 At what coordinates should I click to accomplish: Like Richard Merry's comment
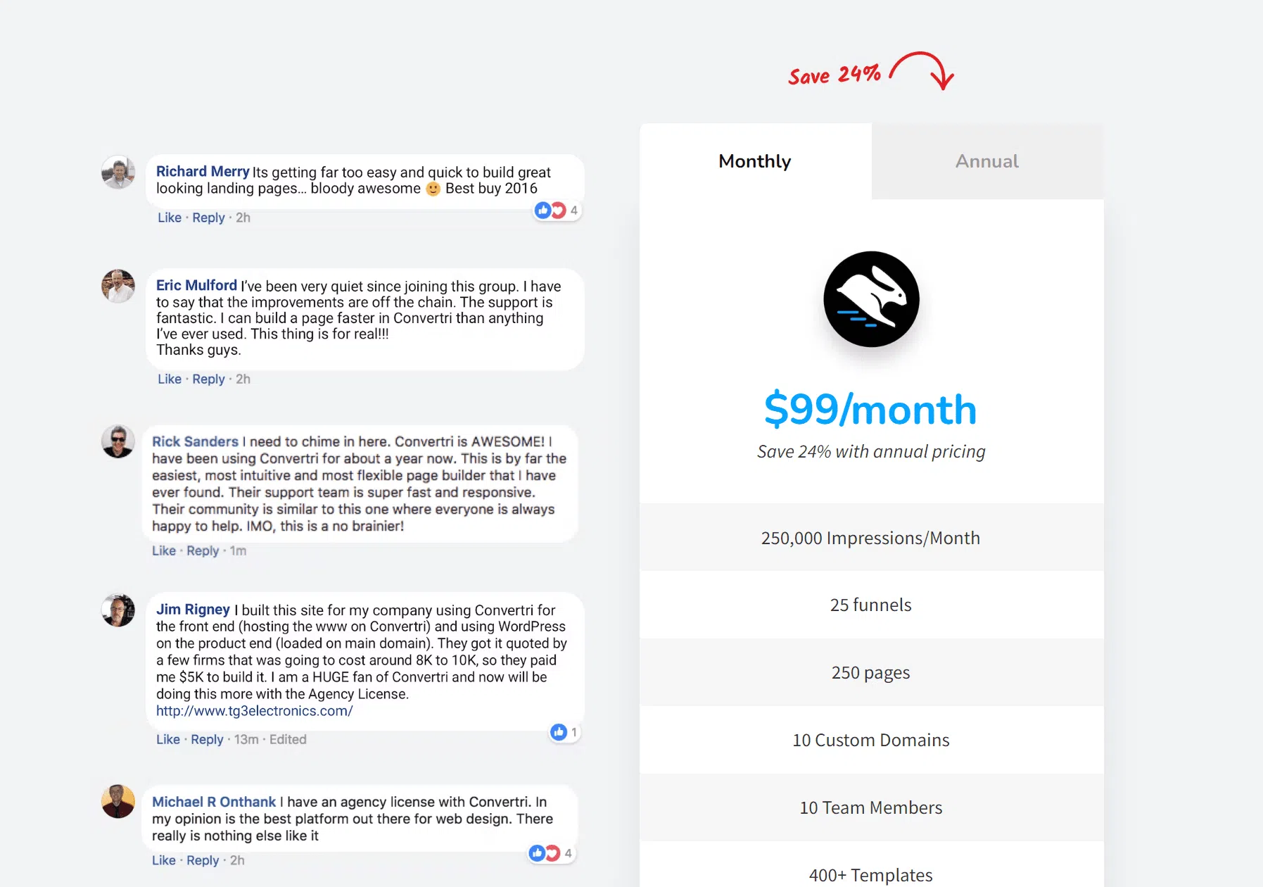[x=170, y=218]
